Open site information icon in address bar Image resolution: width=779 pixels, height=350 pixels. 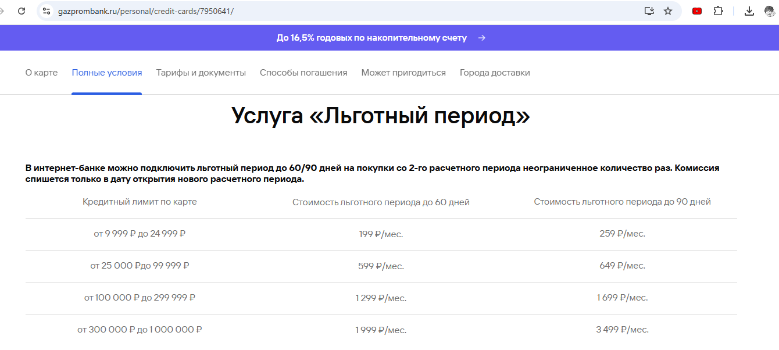point(47,11)
